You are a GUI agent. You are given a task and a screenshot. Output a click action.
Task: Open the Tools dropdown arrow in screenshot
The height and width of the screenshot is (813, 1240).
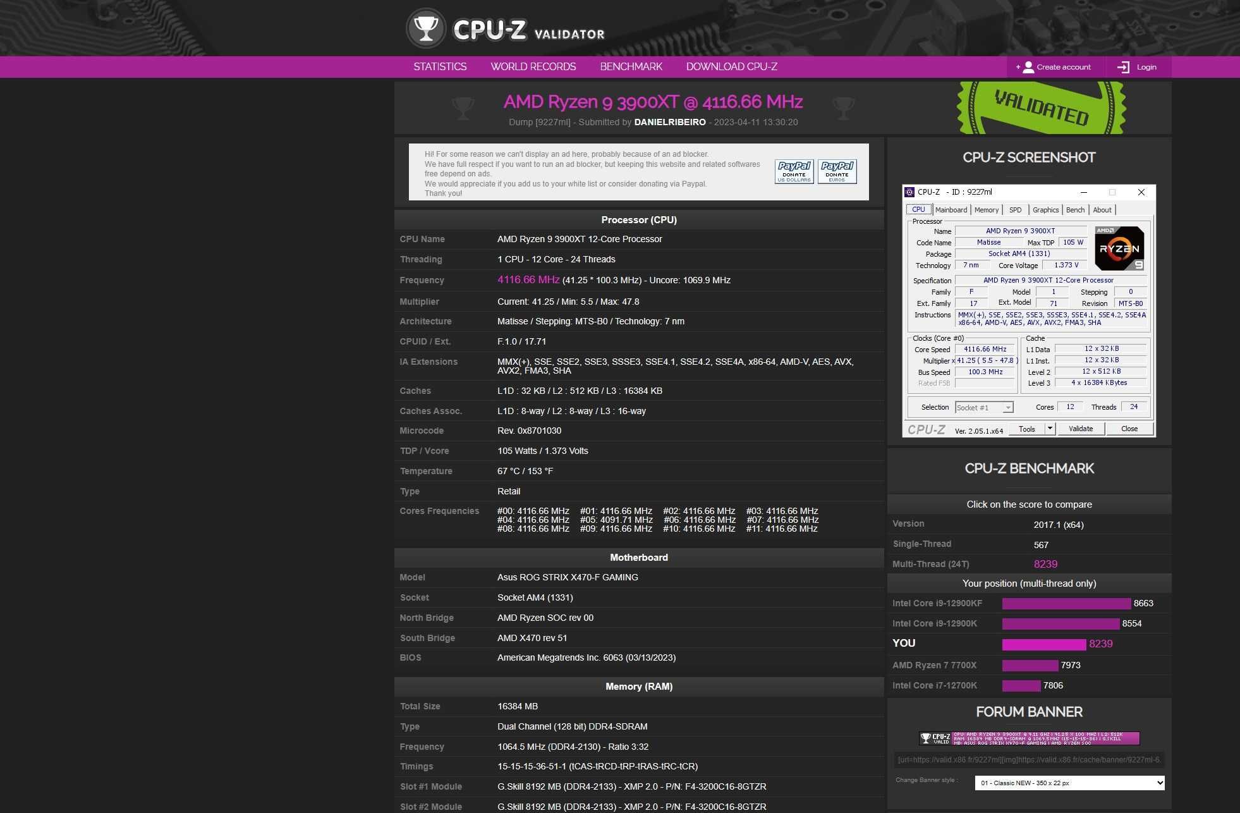tap(1050, 429)
